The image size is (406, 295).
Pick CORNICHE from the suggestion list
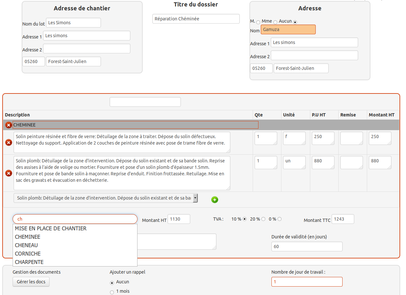pos(28,254)
